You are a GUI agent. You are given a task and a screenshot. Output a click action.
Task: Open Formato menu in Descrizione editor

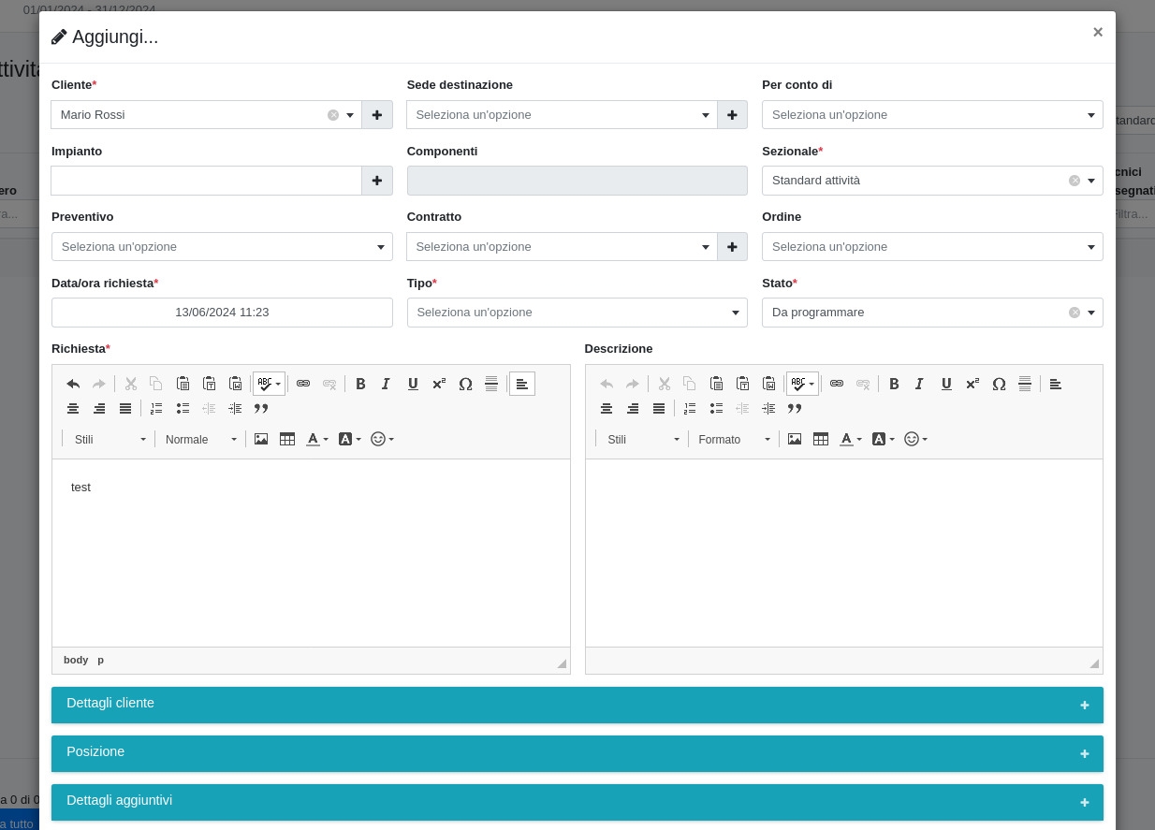coord(734,439)
